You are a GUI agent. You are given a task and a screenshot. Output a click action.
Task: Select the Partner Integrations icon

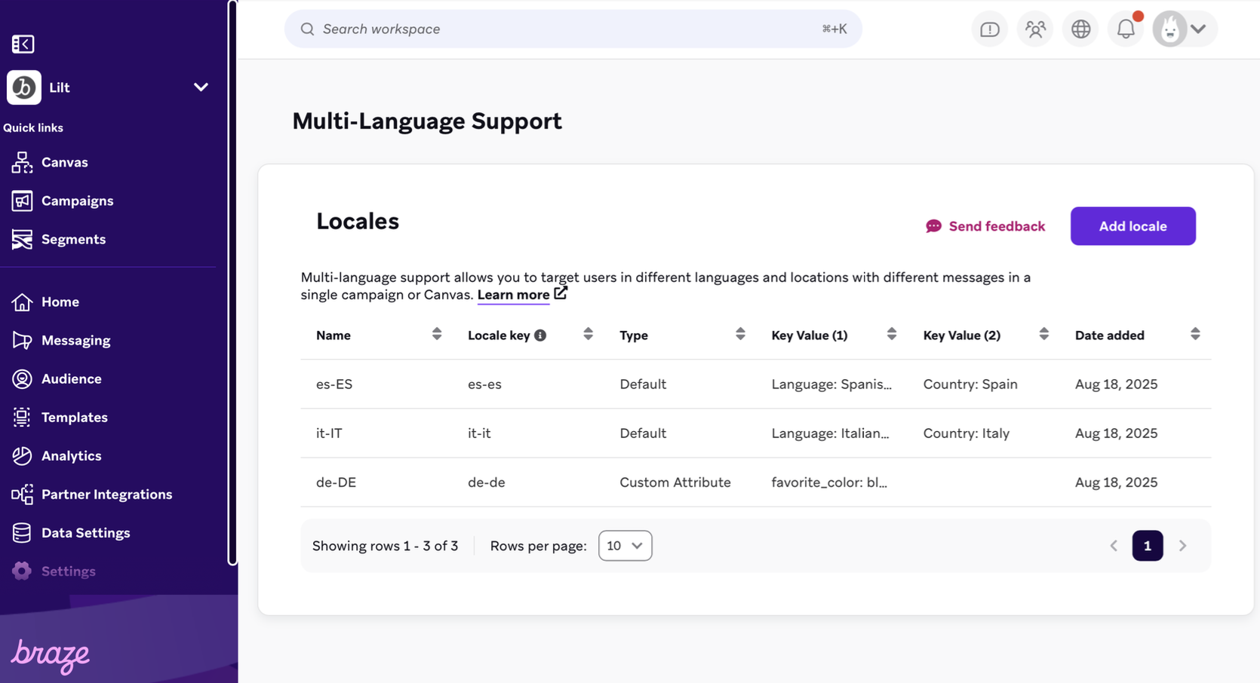coord(23,494)
